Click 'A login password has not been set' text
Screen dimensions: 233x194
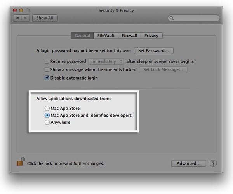point(84,50)
